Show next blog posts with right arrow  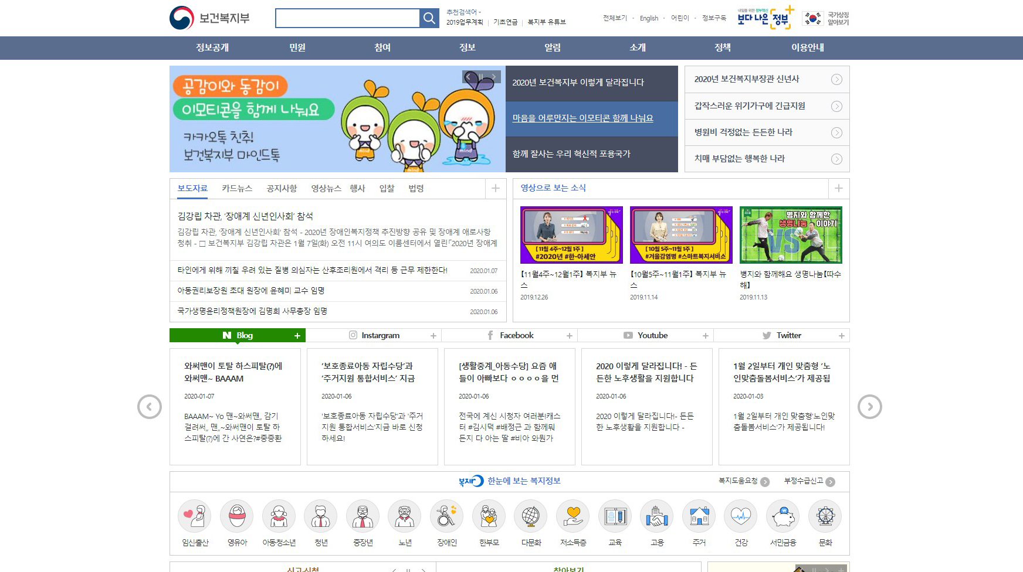870,407
